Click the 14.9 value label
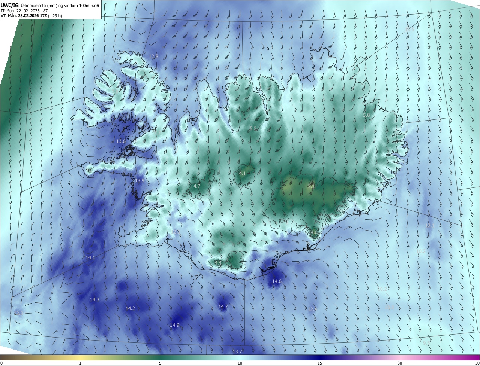The width and height of the screenshot is (480, 366). pos(174,325)
